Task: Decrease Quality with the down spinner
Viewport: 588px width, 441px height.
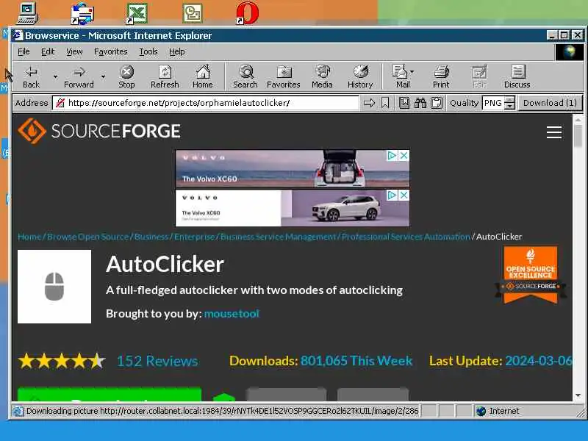Action: [x=509, y=106]
